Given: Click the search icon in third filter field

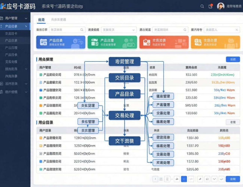Looking at the screenshot, I should pos(185,30).
